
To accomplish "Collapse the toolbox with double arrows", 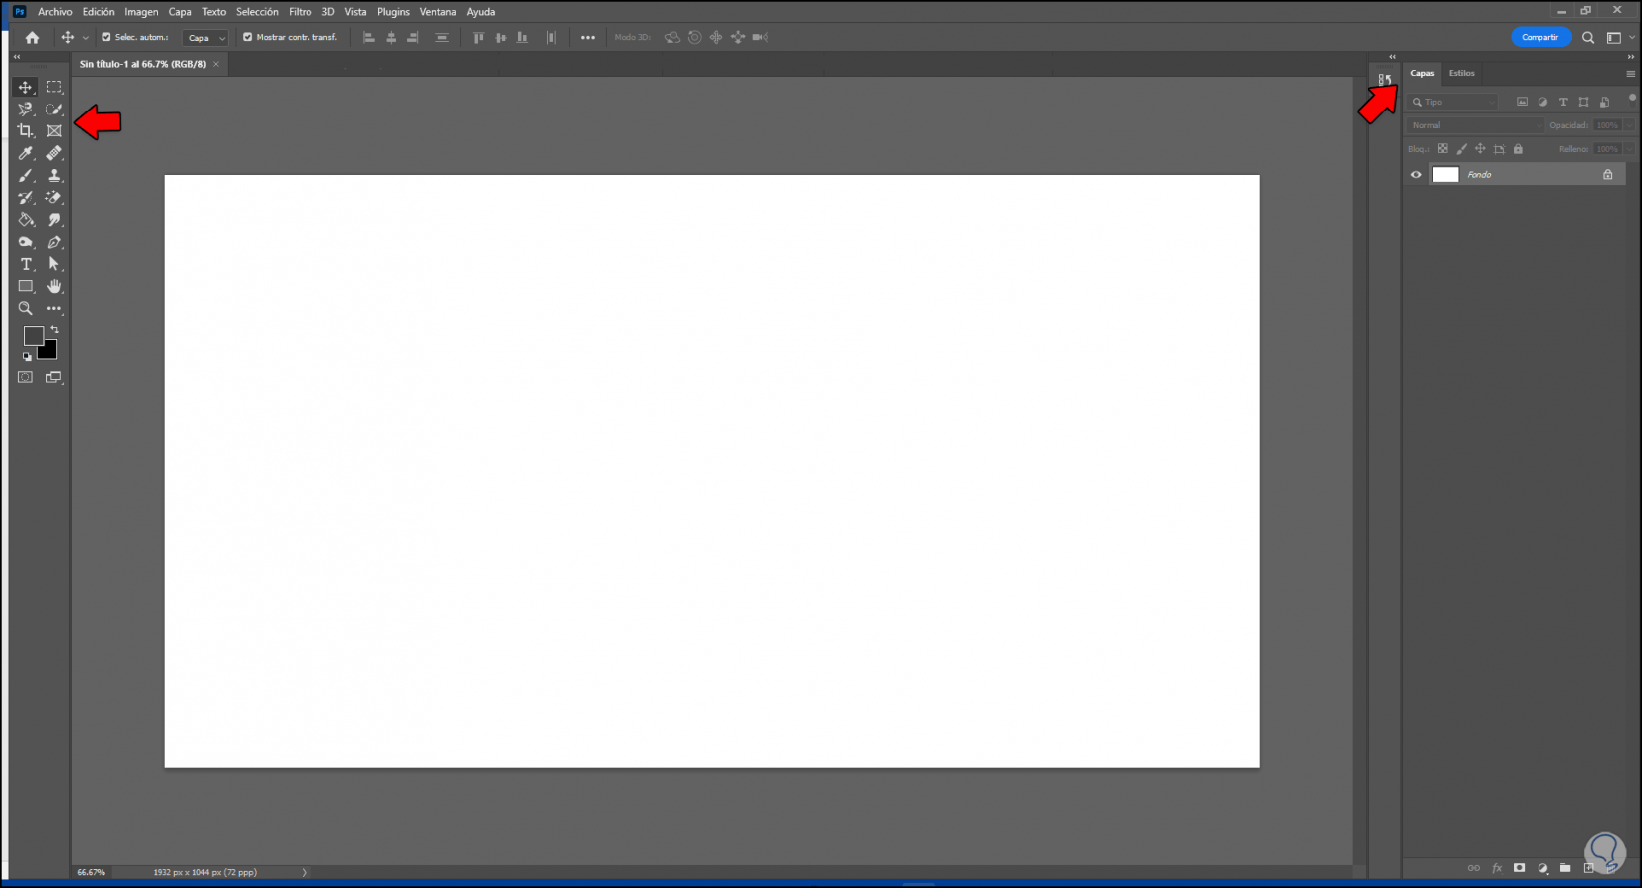I will 16,57.
